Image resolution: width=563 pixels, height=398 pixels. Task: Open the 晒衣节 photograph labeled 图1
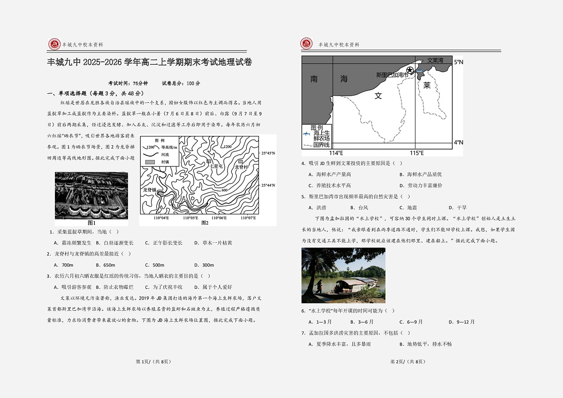[91, 195]
